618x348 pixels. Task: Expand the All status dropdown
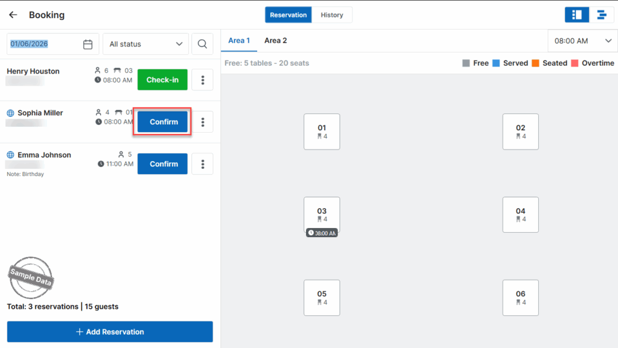[145, 44]
